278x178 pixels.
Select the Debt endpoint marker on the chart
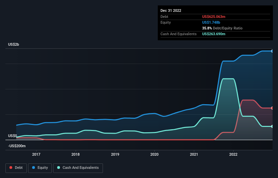click(272, 108)
